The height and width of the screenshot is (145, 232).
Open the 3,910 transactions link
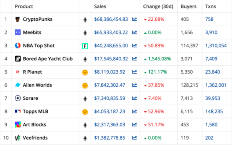[x=211, y=33]
